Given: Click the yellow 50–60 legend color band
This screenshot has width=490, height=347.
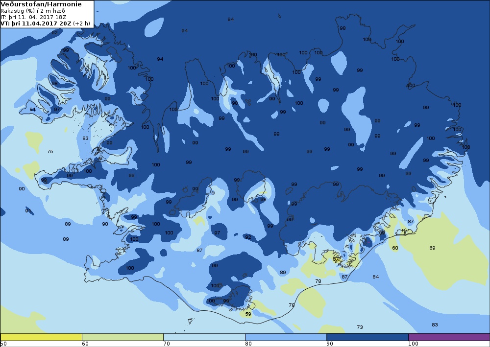Looking at the screenshot, I should coord(41,337).
